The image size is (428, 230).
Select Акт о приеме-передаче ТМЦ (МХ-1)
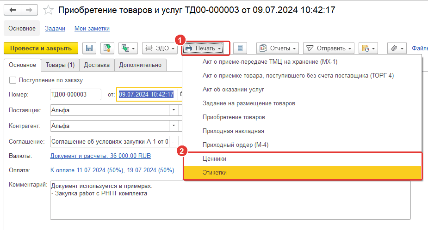point(302,62)
